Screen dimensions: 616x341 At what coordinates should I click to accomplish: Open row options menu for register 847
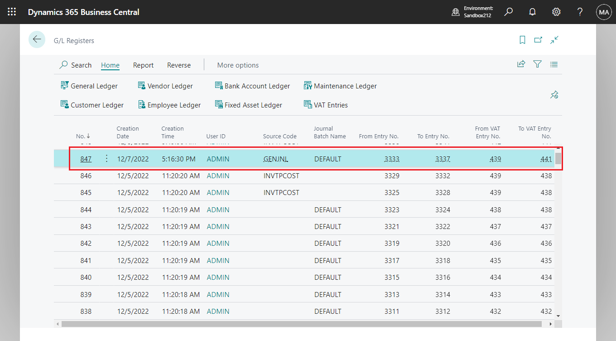click(x=106, y=159)
